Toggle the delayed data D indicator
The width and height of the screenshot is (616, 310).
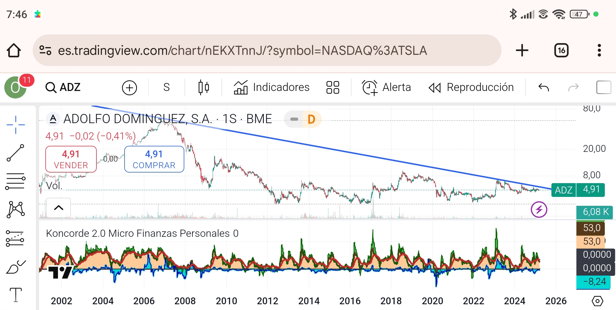tap(311, 119)
